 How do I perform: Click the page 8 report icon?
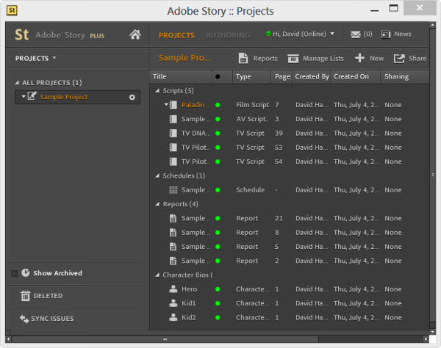pos(173,232)
